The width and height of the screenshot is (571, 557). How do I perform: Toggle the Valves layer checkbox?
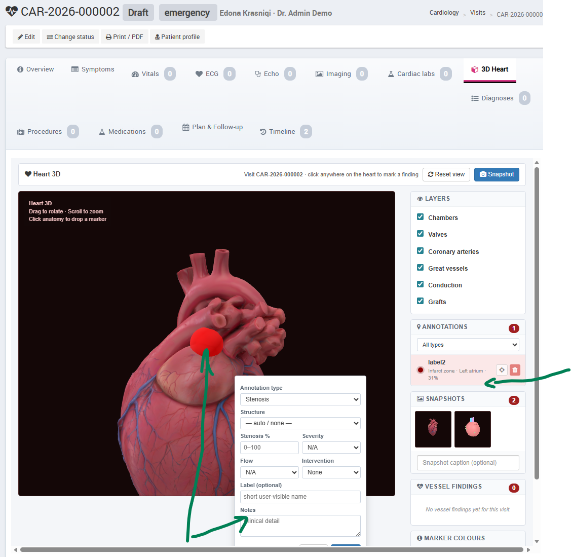point(420,234)
